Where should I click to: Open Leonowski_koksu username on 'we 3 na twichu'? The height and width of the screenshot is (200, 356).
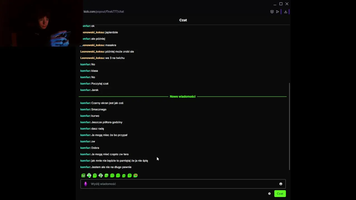(92, 58)
